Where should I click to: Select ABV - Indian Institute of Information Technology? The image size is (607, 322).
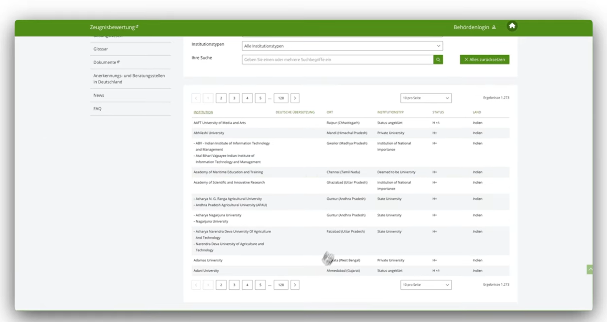pyautogui.click(x=232, y=146)
